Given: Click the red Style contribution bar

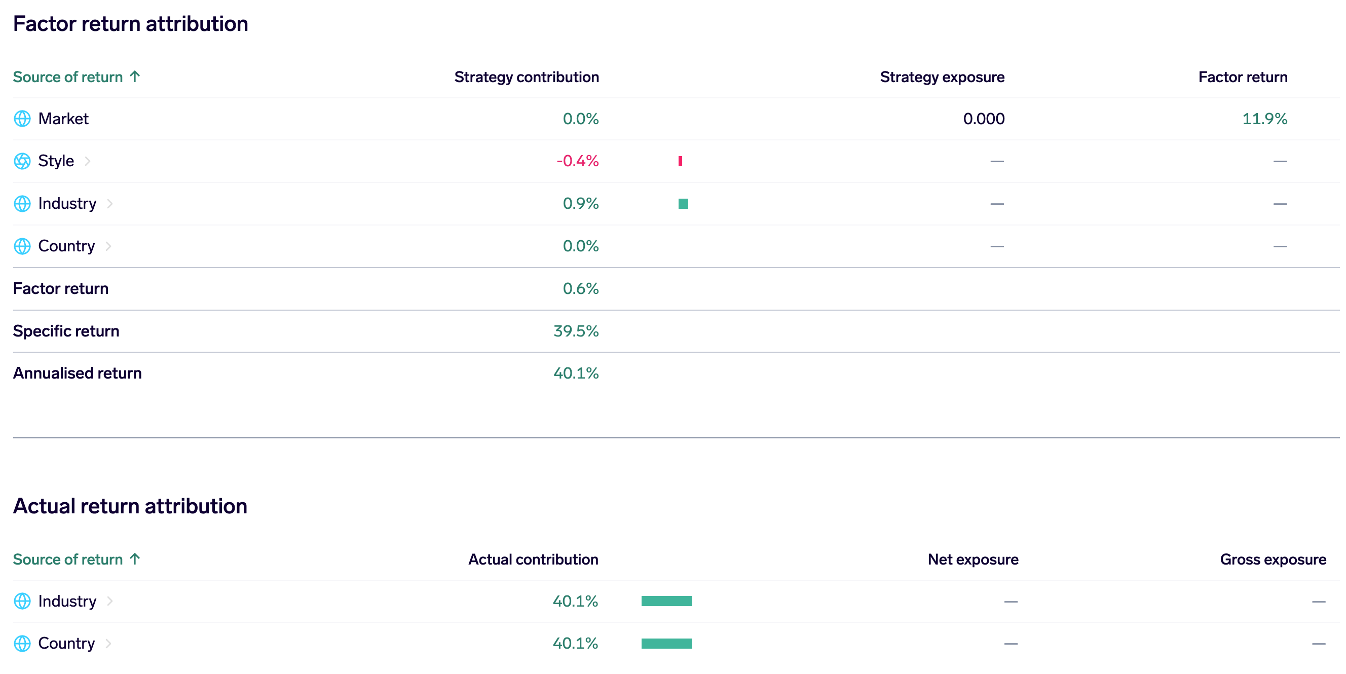Looking at the screenshot, I should coord(680,161).
